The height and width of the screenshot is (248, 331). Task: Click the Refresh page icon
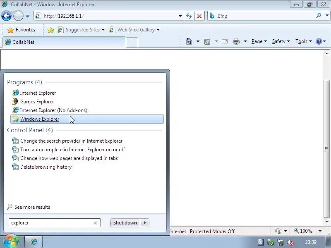pos(189,16)
